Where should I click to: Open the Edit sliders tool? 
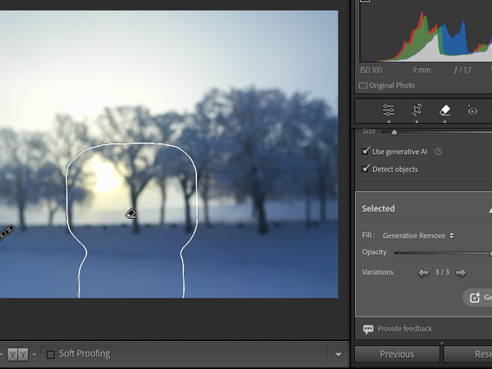389,110
